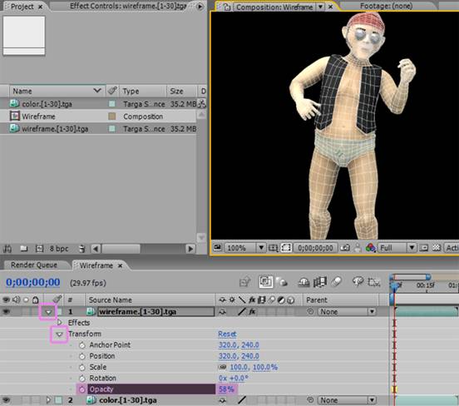
Task: Click the new composition icon
Action: [39, 249]
